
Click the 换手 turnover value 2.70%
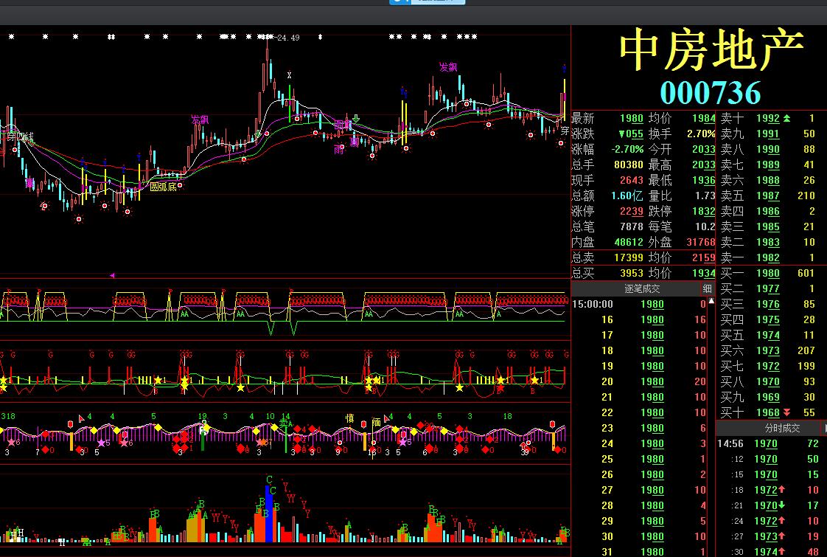pyautogui.click(x=701, y=134)
